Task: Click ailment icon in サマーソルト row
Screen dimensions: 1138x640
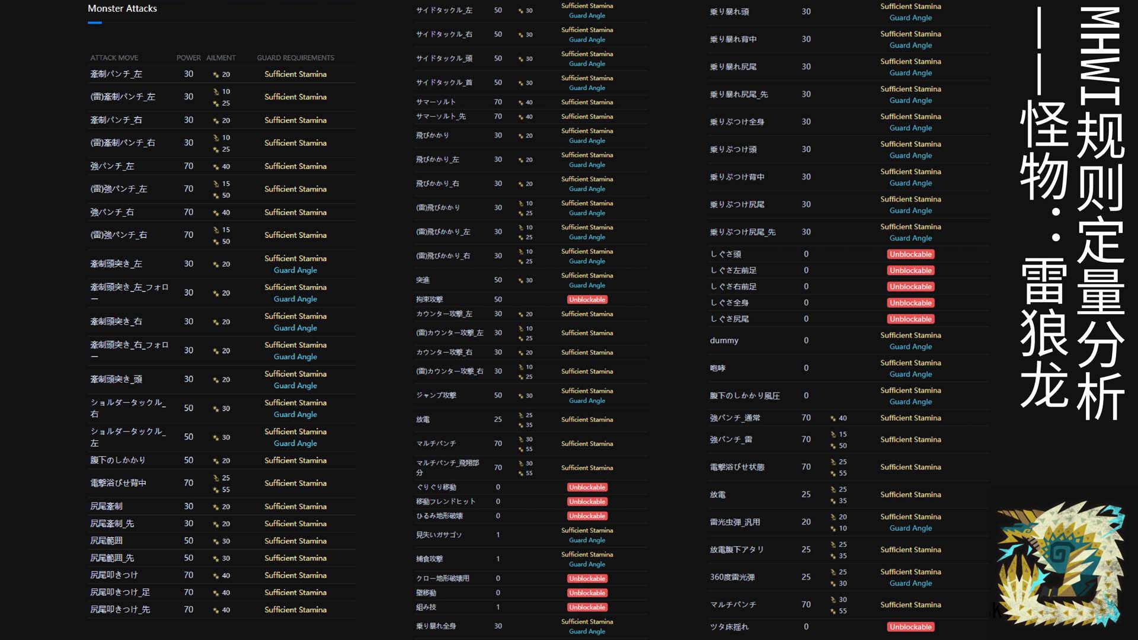Action: [x=520, y=103]
